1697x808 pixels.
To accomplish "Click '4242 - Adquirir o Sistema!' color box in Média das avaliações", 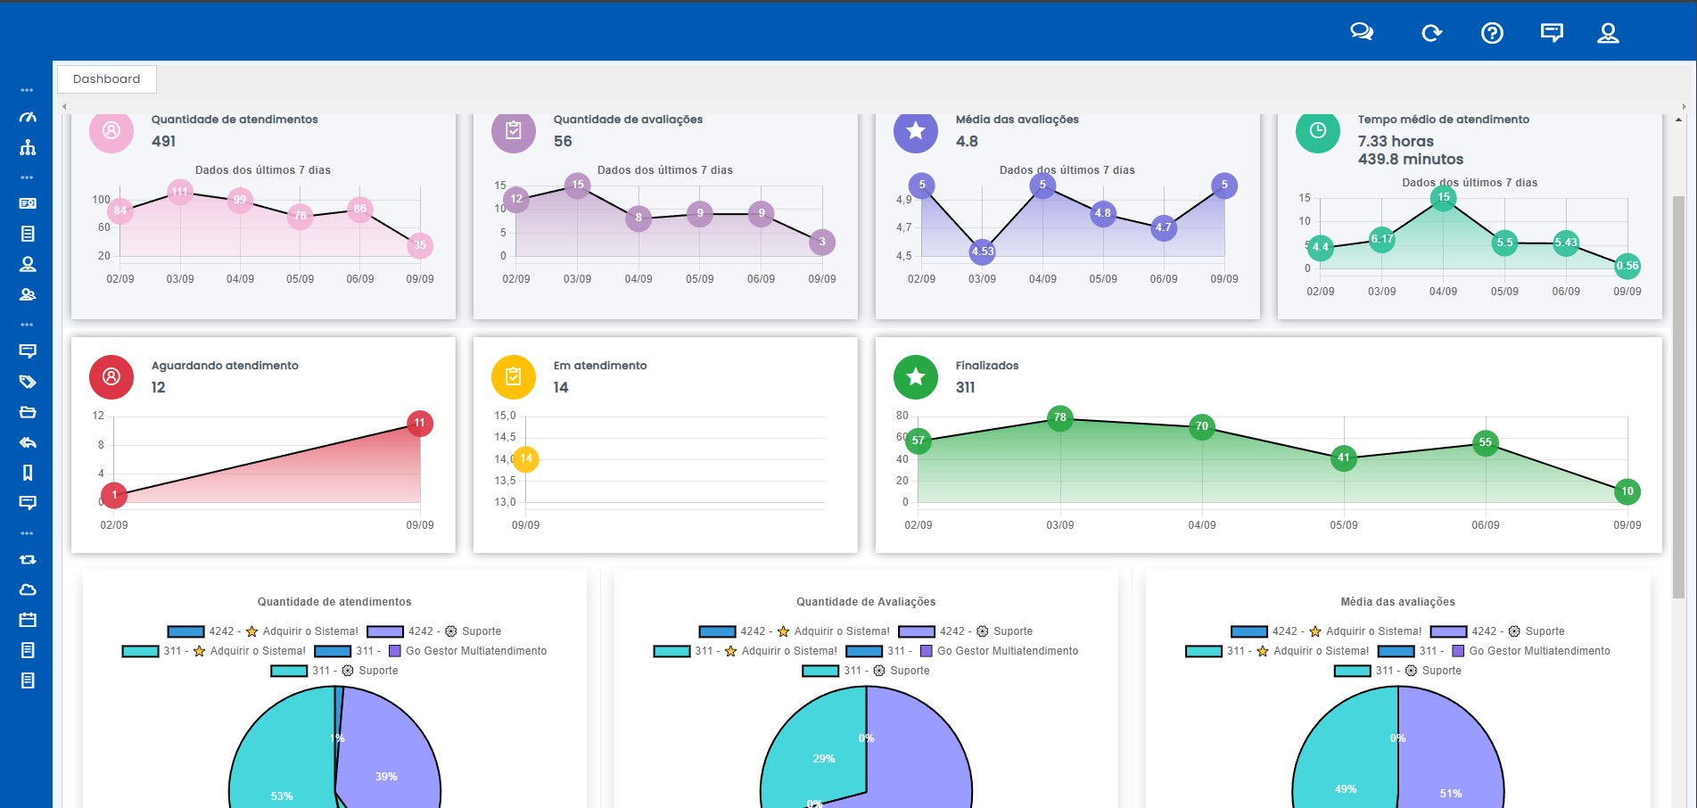I will (x=1248, y=631).
